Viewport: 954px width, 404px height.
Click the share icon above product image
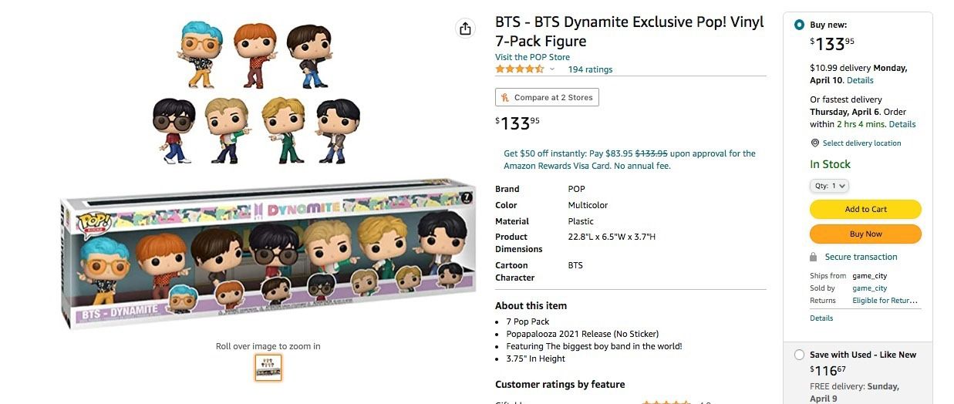click(465, 29)
